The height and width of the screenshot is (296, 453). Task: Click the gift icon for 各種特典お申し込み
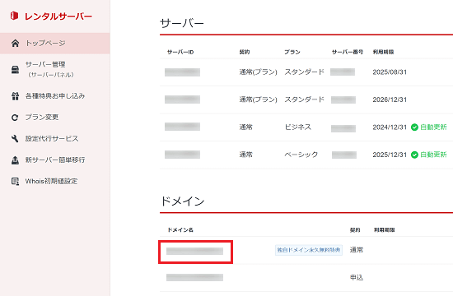[x=15, y=96]
